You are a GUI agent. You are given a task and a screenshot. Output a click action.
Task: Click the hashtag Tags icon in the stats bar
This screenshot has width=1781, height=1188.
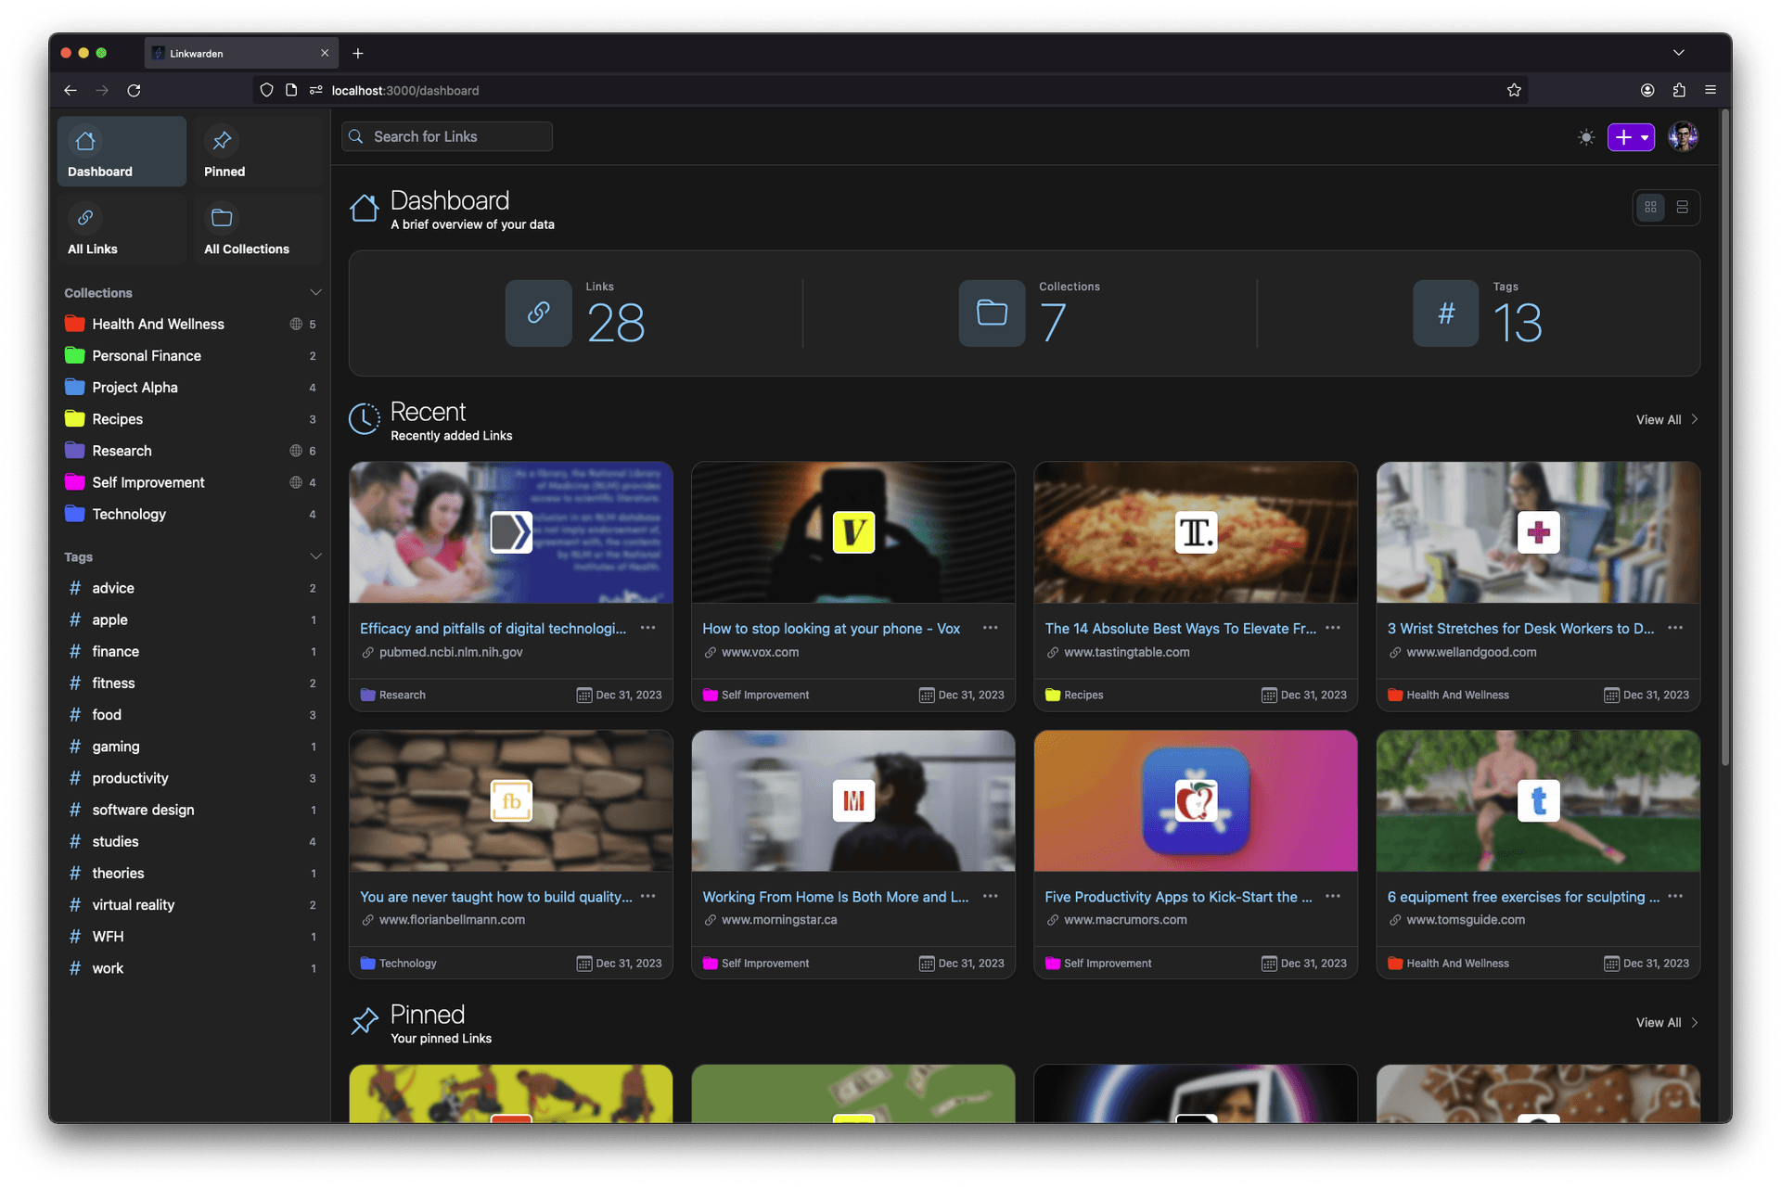1444,313
